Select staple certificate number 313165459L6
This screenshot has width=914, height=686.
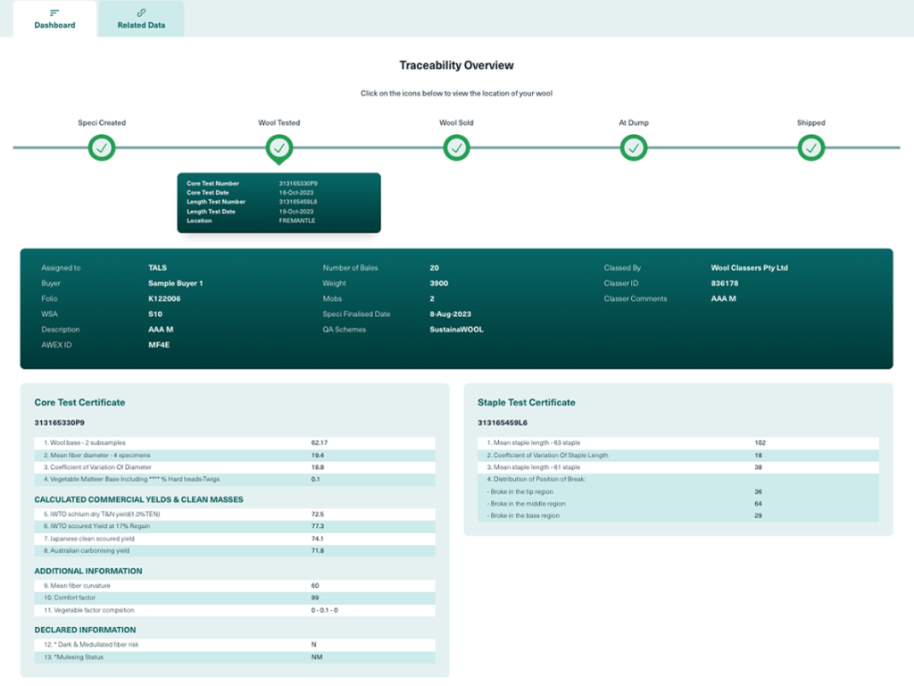coord(503,422)
